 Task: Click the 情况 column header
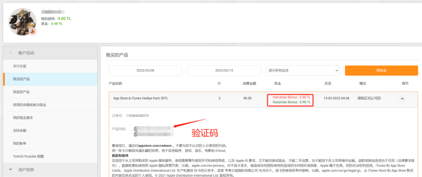tap(363, 84)
